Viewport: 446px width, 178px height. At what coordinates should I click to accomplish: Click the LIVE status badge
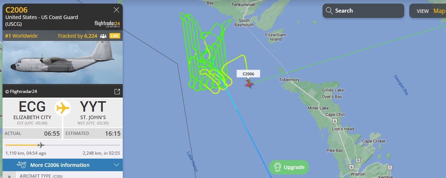115,36
